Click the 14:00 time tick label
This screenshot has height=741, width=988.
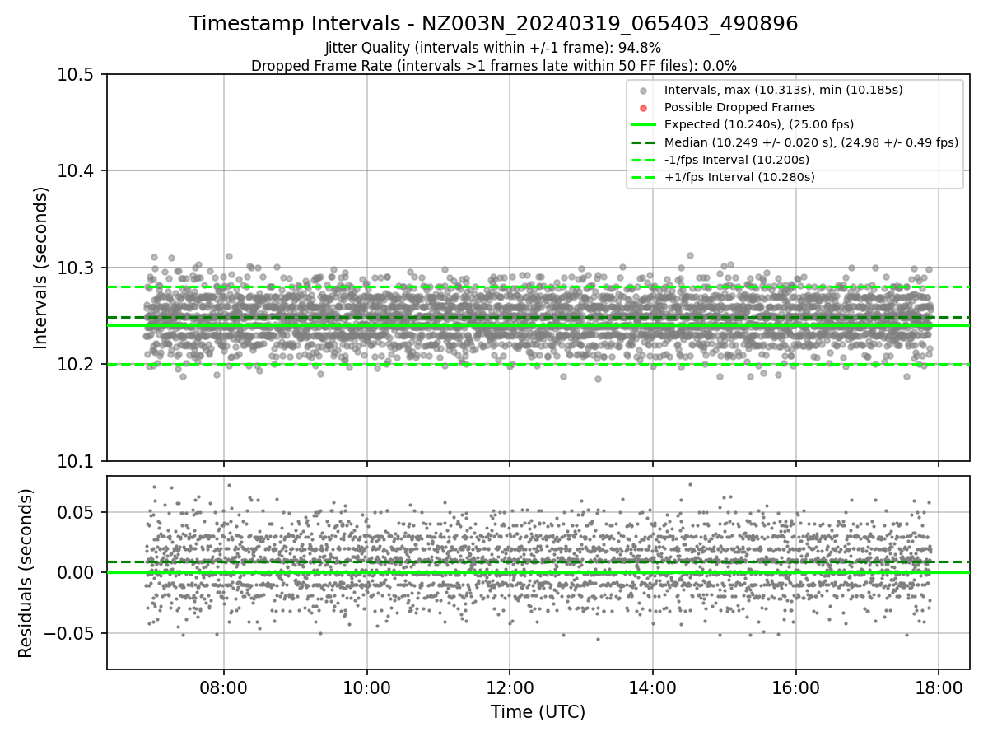653,687
